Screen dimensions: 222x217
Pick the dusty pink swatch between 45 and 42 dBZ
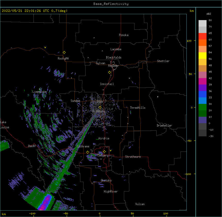coord(202,75)
